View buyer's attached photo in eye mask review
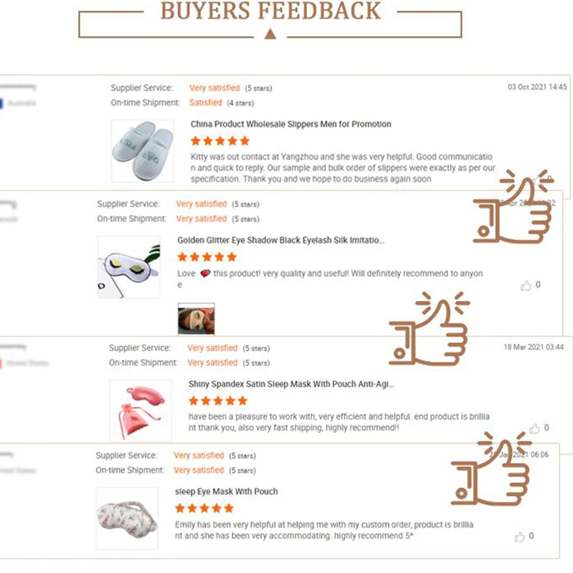Image resolution: width=573 pixels, height=573 pixels. 196,319
